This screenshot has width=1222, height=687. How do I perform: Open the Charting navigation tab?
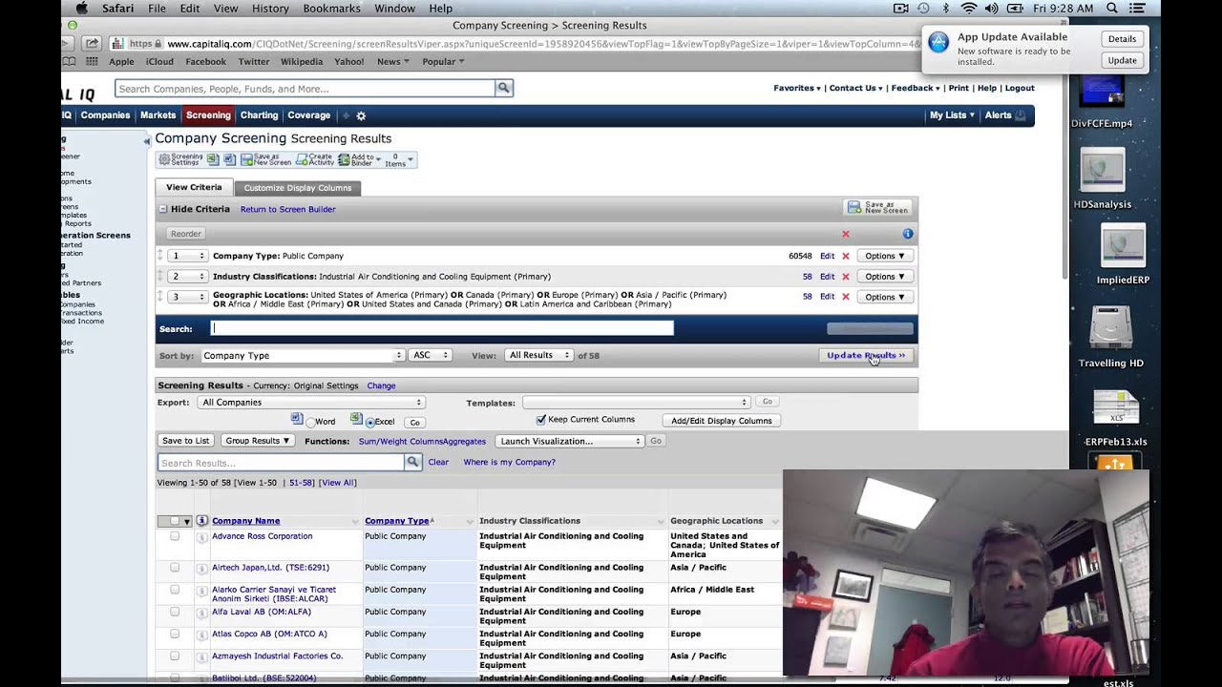click(x=259, y=115)
